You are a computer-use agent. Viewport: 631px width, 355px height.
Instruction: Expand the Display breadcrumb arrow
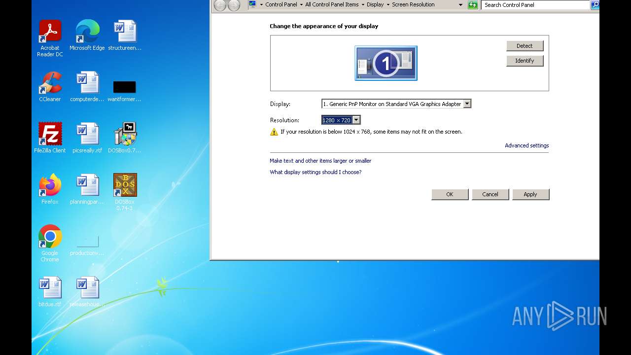coord(387,4)
